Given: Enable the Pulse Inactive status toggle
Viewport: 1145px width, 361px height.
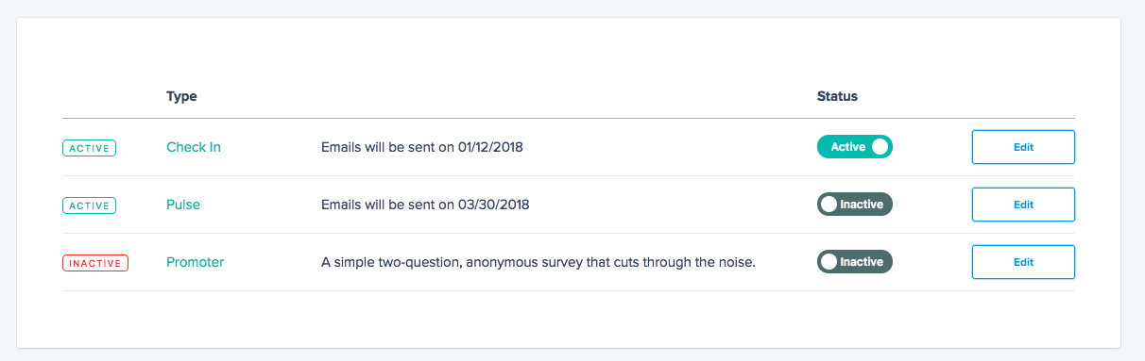Looking at the screenshot, I should pos(855,205).
